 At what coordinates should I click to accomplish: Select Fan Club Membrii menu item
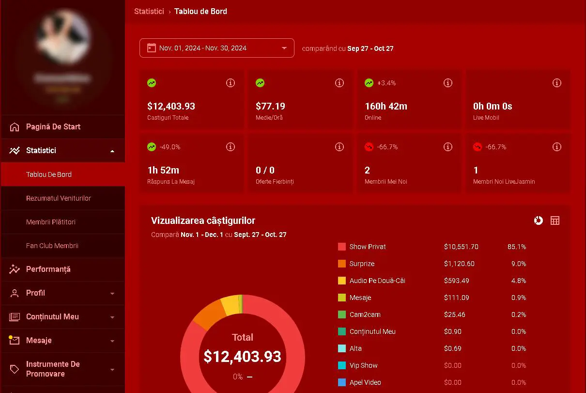(52, 246)
